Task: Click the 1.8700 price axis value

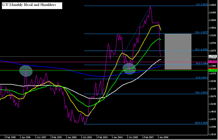Action: pos(212,43)
